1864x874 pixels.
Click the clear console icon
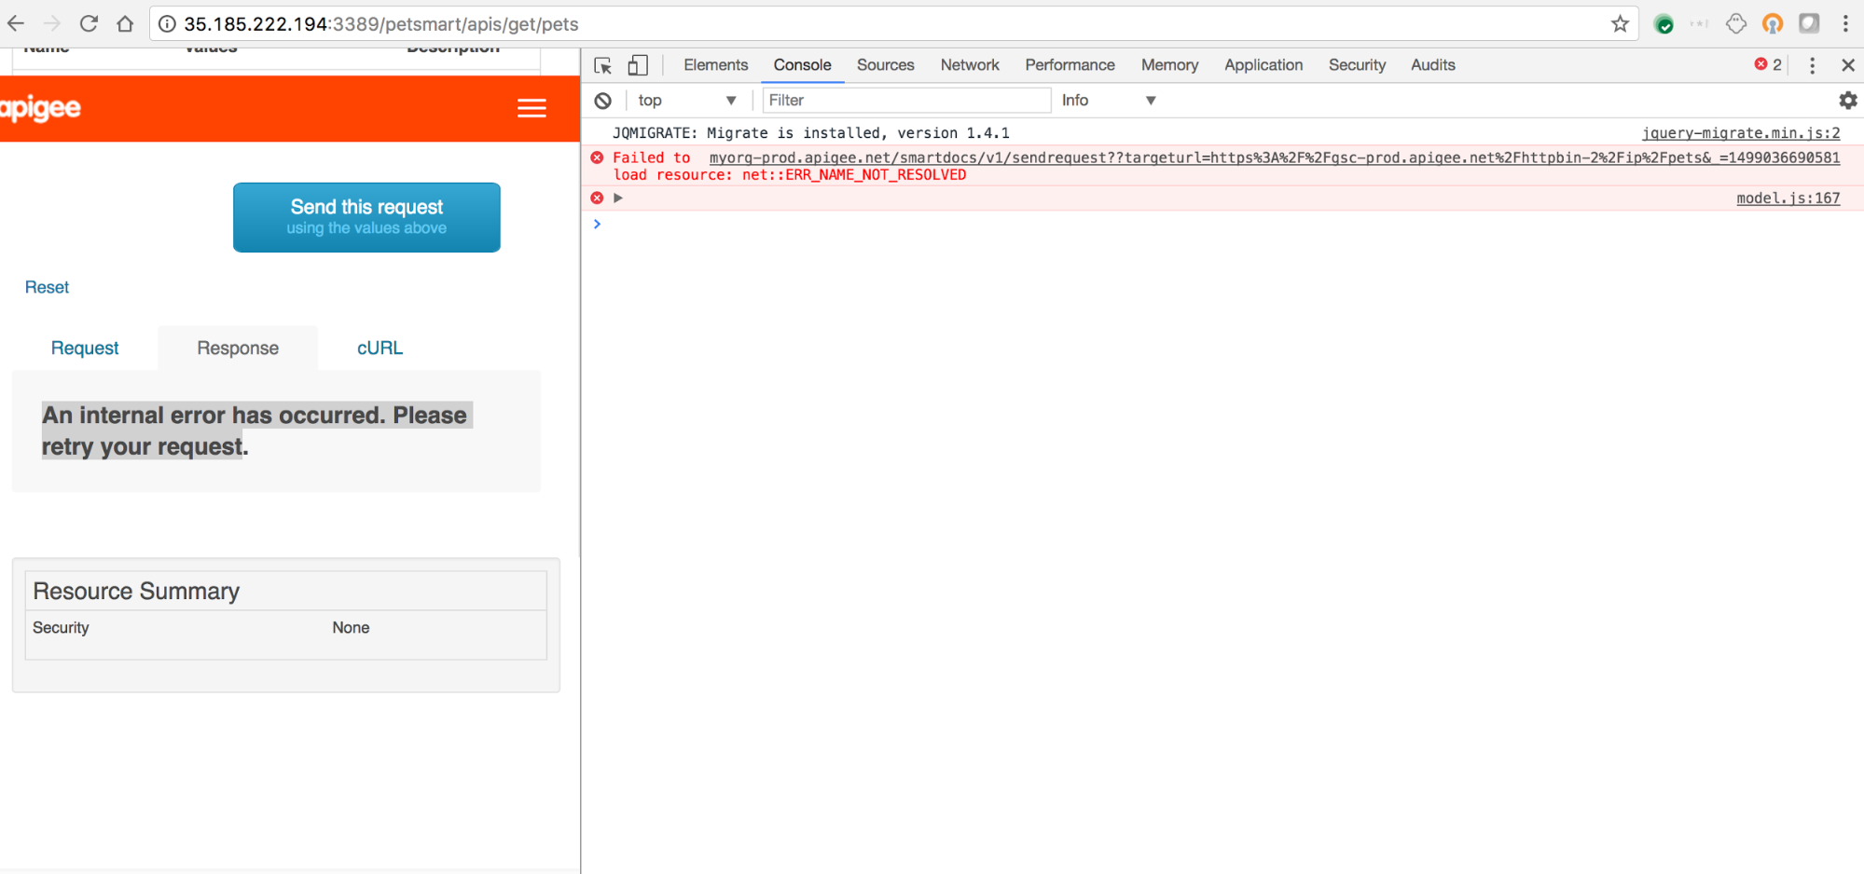603,101
